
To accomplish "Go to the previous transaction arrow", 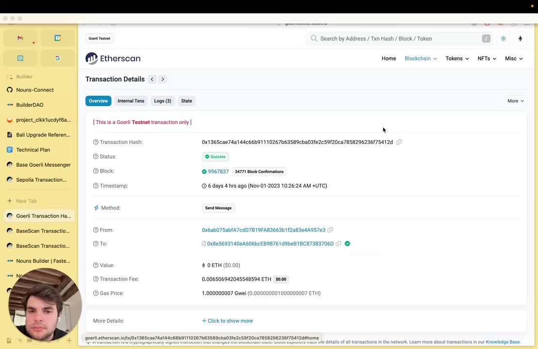I will [152, 79].
